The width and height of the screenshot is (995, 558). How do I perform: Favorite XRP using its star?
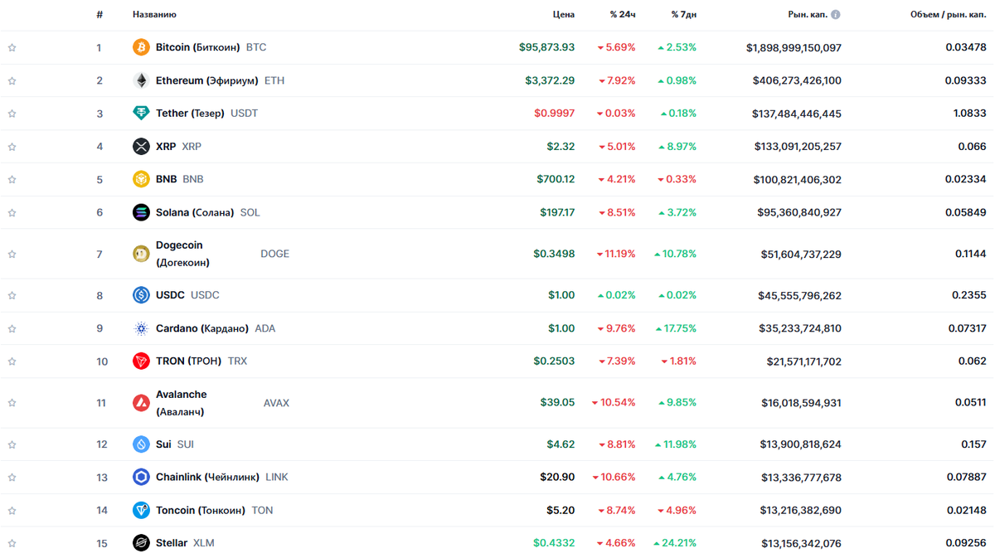(12, 147)
